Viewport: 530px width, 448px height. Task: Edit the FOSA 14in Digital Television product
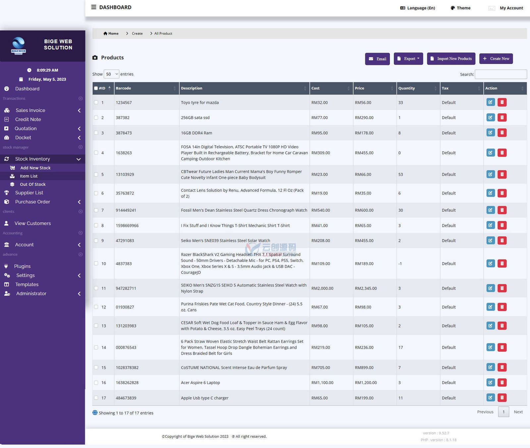(x=491, y=153)
